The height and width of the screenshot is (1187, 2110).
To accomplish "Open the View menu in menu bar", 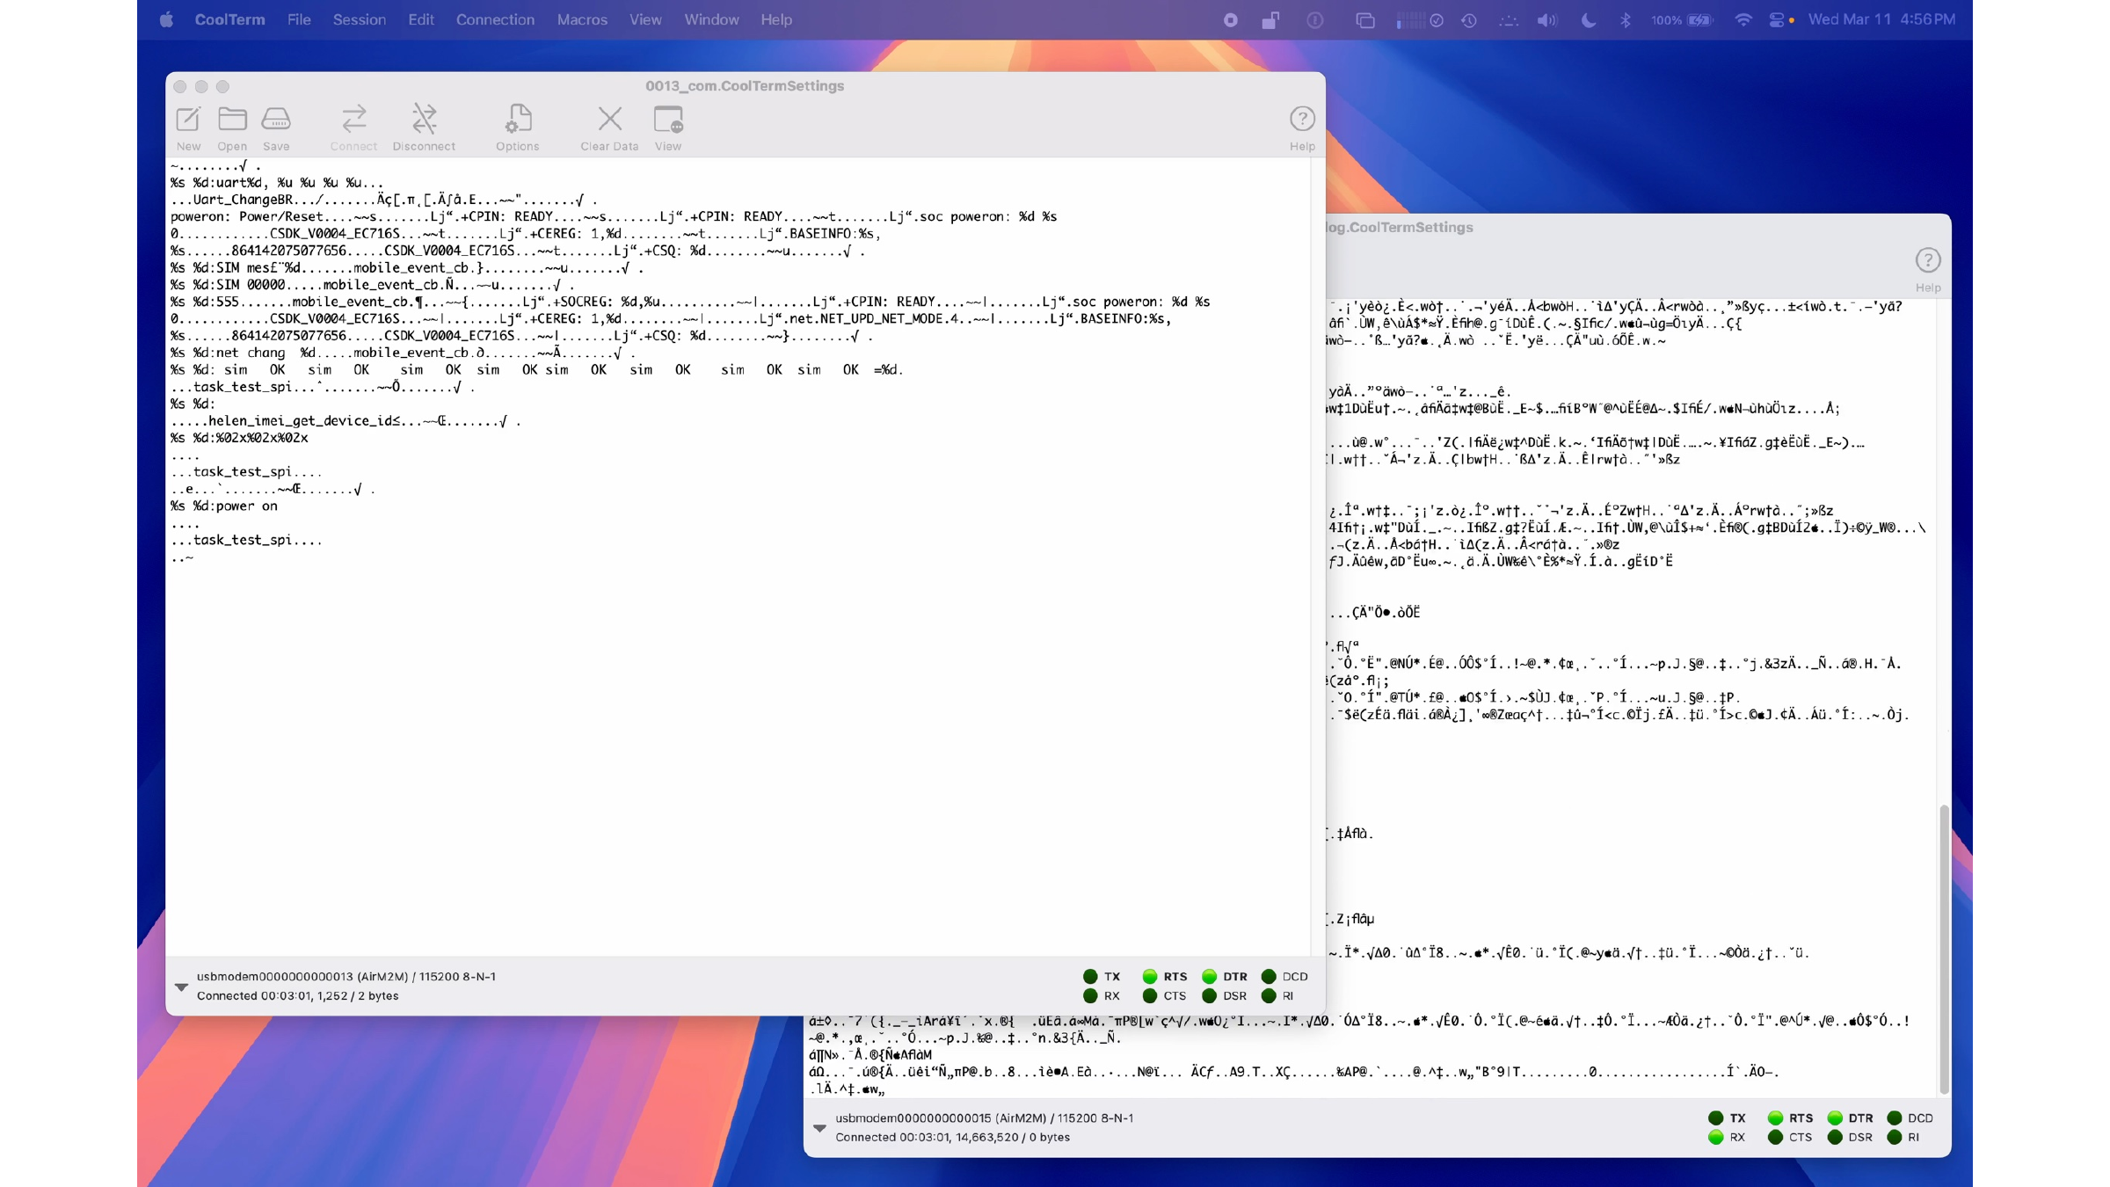I will [645, 19].
